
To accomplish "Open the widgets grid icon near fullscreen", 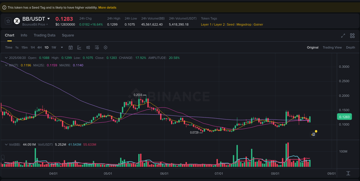I will 352,36.
